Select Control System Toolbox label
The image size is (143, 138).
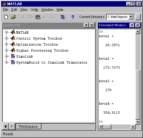coord(39,38)
